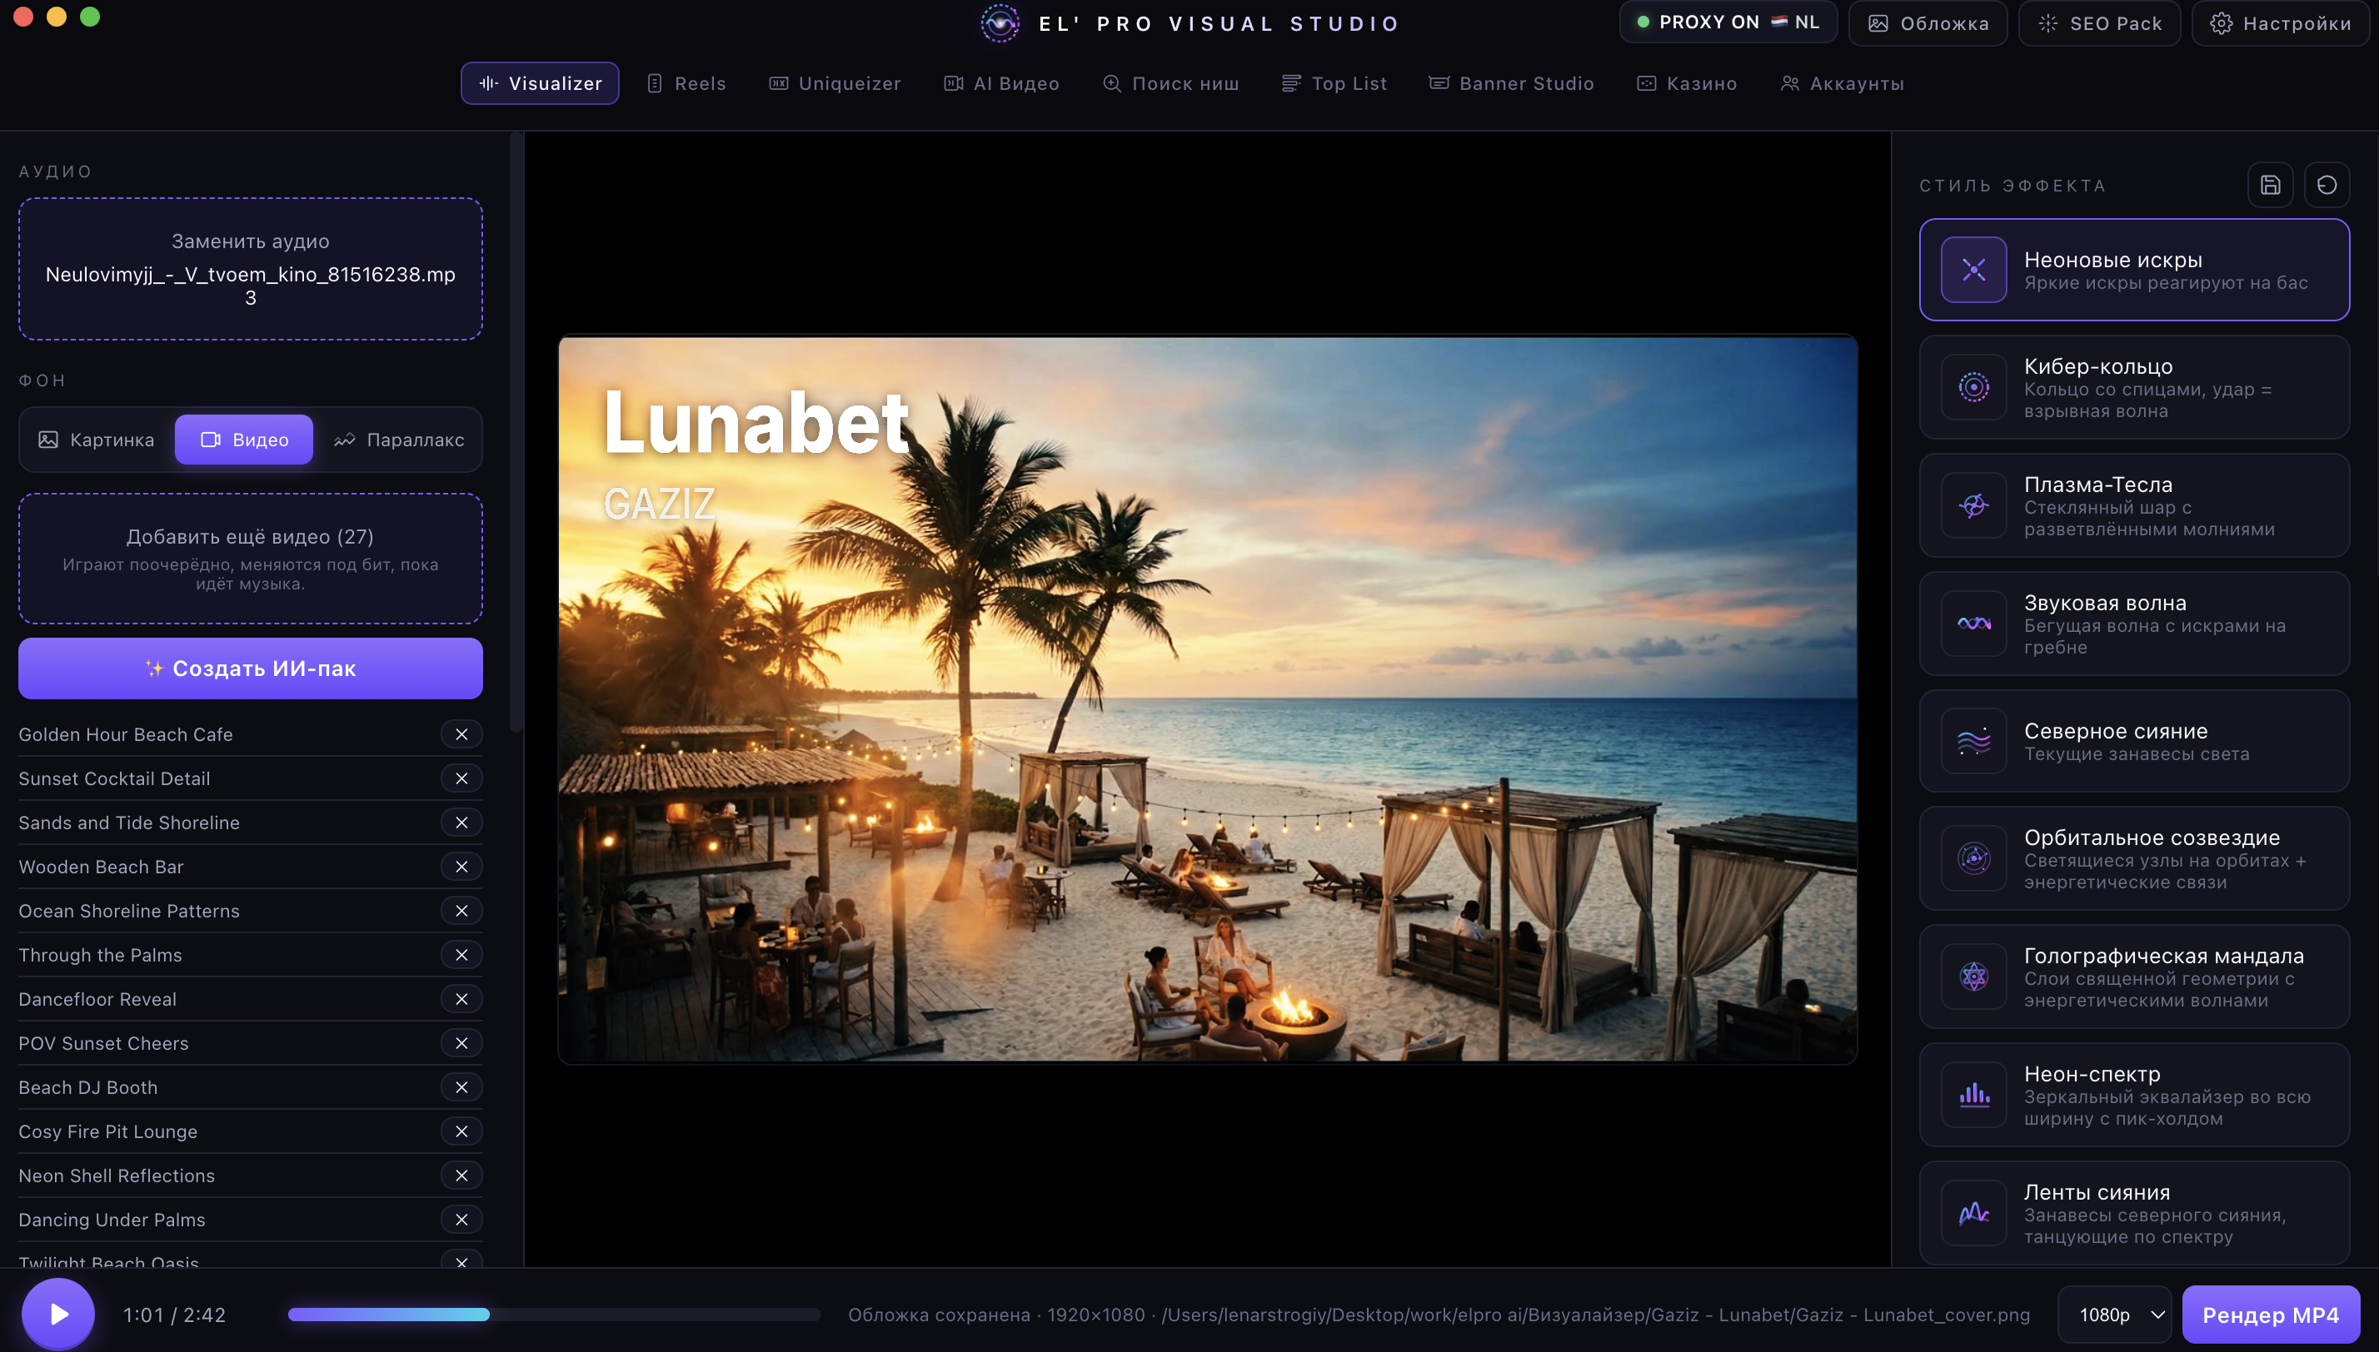Image resolution: width=2379 pixels, height=1352 pixels.
Task: Remove Cosy Fire Pit Lounge video
Action: (461, 1131)
